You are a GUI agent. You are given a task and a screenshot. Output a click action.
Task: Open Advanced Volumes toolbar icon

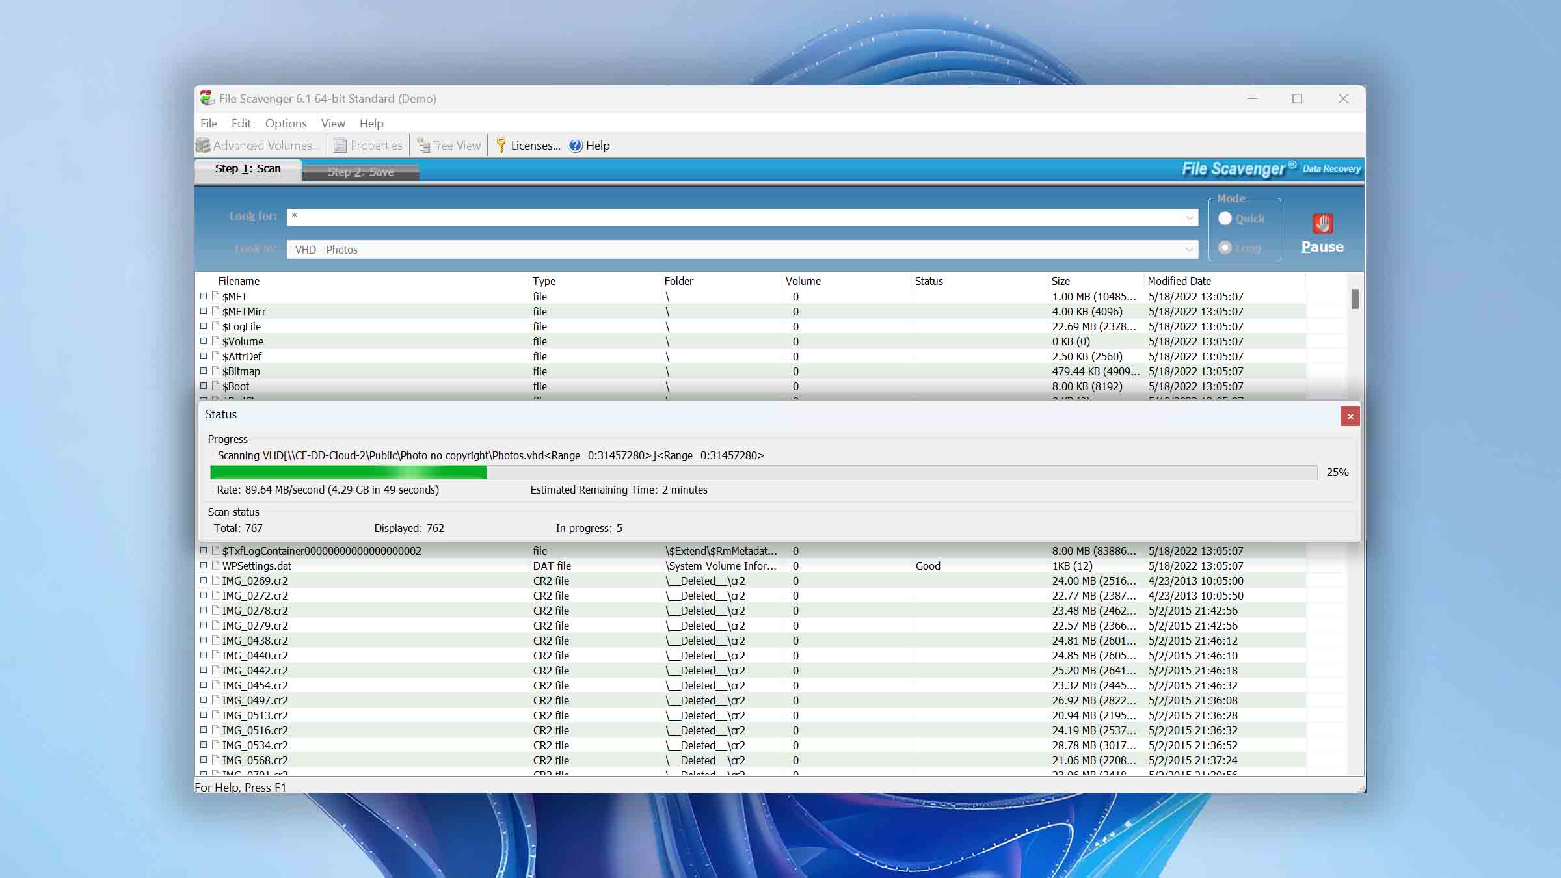(x=204, y=146)
